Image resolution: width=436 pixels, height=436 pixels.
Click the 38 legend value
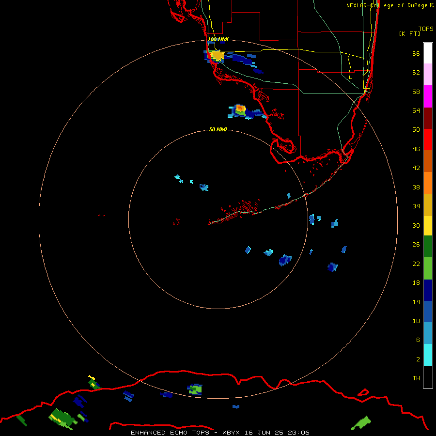tap(416, 187)
